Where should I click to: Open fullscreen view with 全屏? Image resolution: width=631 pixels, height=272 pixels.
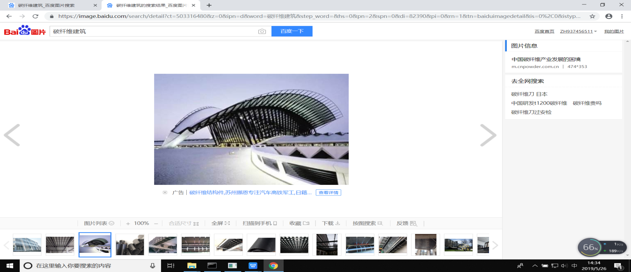tap(220, 223)
